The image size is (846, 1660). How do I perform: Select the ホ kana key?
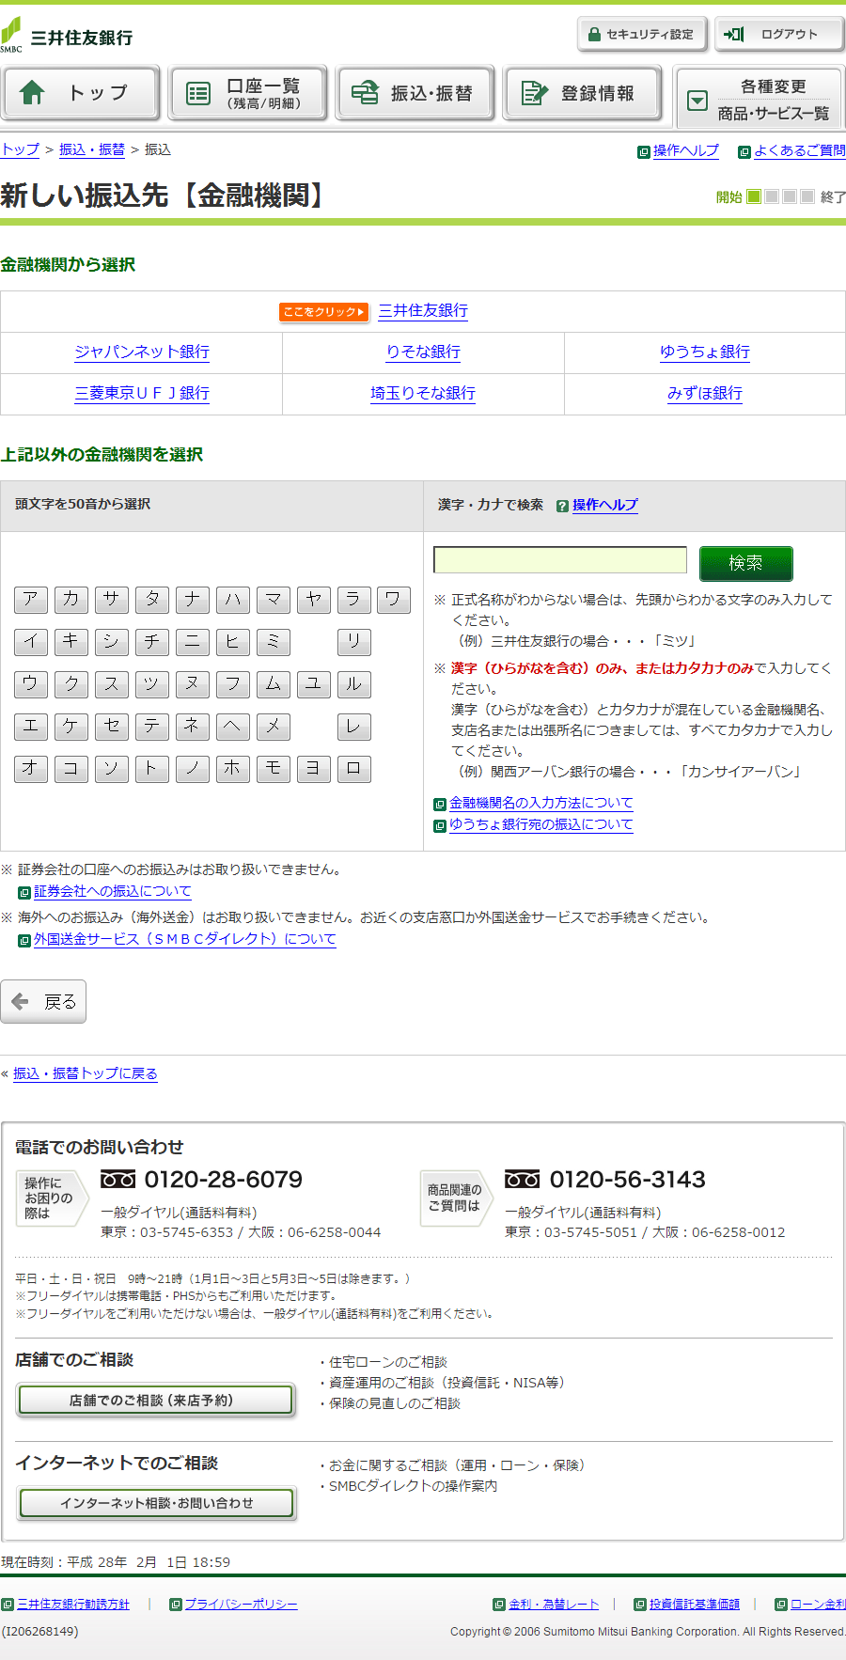[x=233, y=769]
